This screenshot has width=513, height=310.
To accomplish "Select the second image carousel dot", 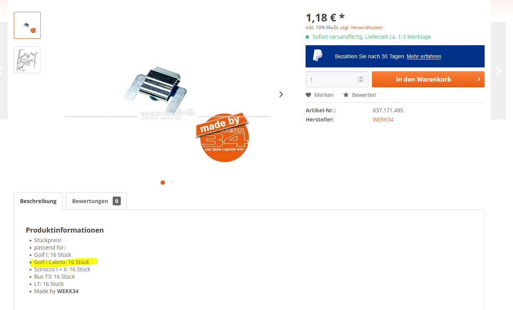I will (x=172, y=183).
